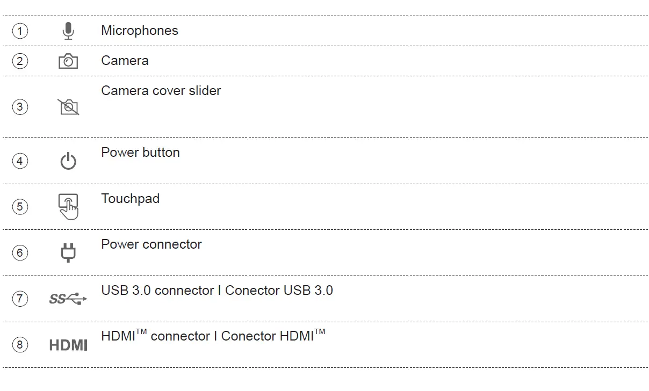This screenshot has height=391, width=649.
Task: Click the crossed-out camera cover icon
Action: [68, 107]
